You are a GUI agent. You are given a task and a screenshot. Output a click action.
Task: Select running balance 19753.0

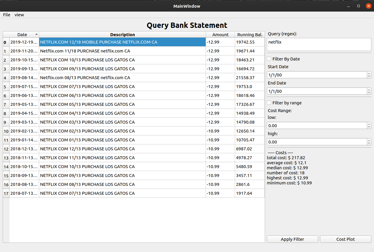(x=250, y=87)
